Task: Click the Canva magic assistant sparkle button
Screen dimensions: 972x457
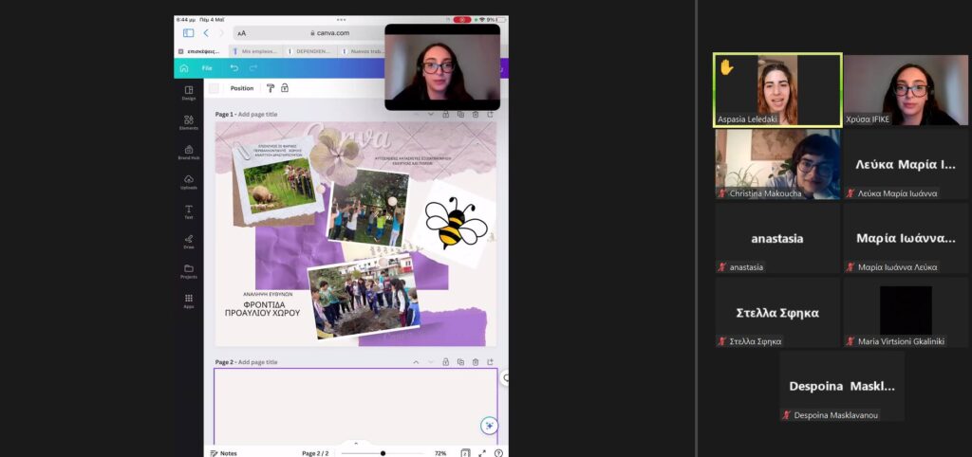Action: [x=489, y=426]
